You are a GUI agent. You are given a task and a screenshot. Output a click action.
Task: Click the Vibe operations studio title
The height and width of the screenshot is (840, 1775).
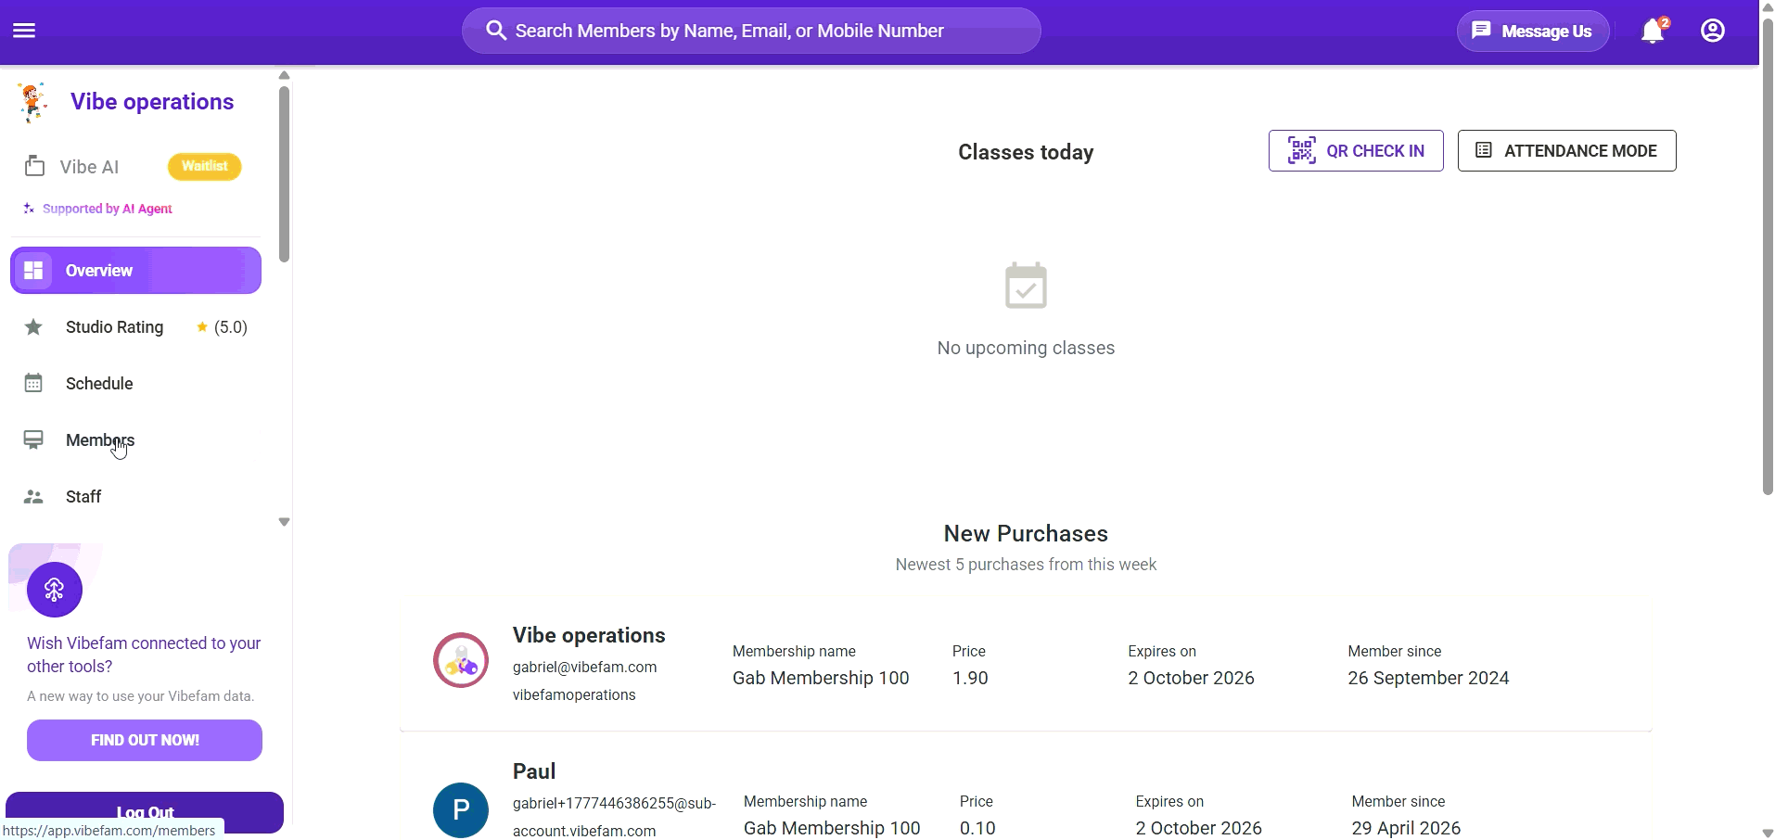click(152, 102)
